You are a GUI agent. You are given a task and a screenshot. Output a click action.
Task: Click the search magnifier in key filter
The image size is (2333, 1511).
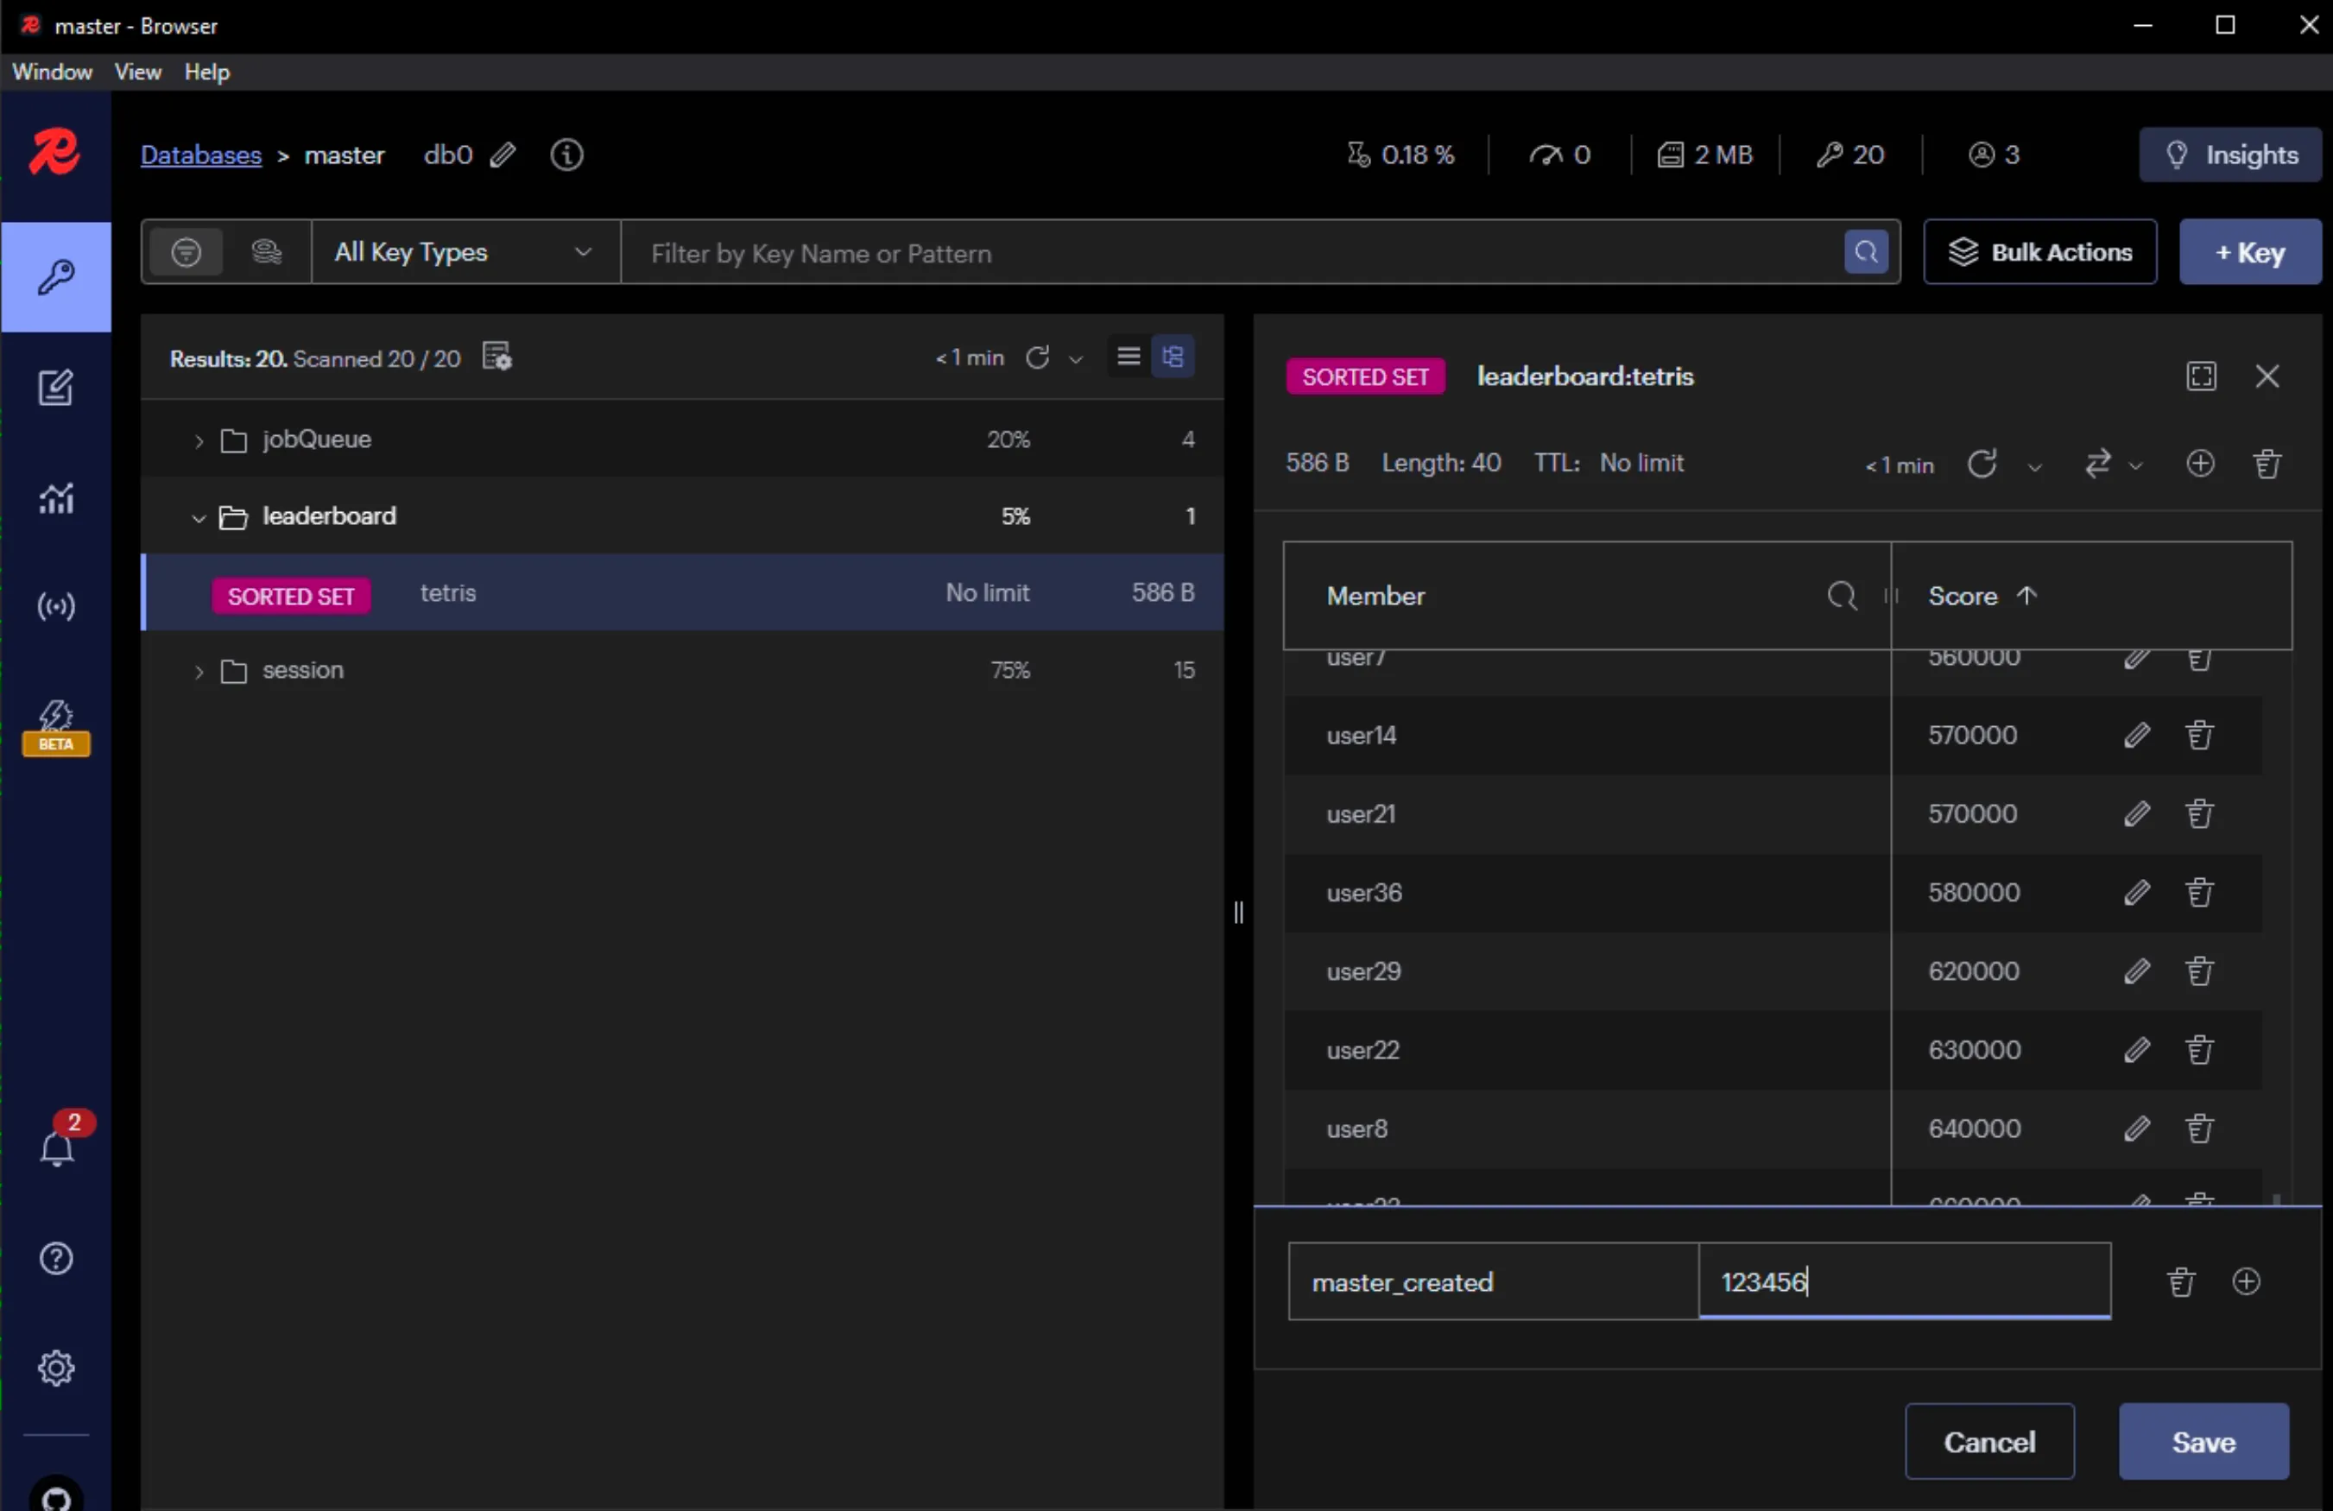pyautogui.click(x=1865, y=253)
